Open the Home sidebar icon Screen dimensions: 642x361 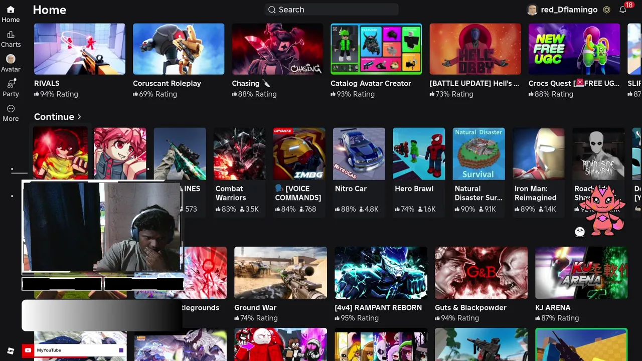click(x=11, y=10)
